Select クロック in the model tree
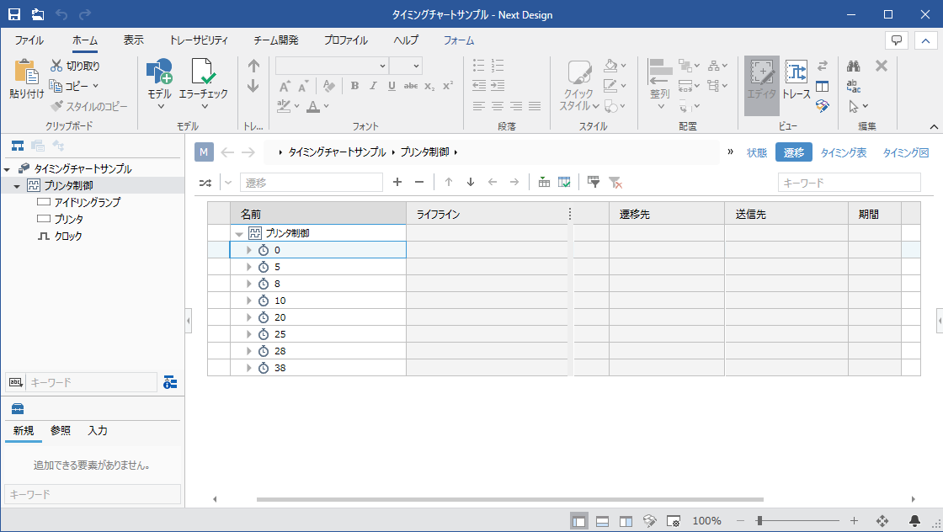Image resolution: width=943 pixels, height=532 pixels. (x=68, y=237)
